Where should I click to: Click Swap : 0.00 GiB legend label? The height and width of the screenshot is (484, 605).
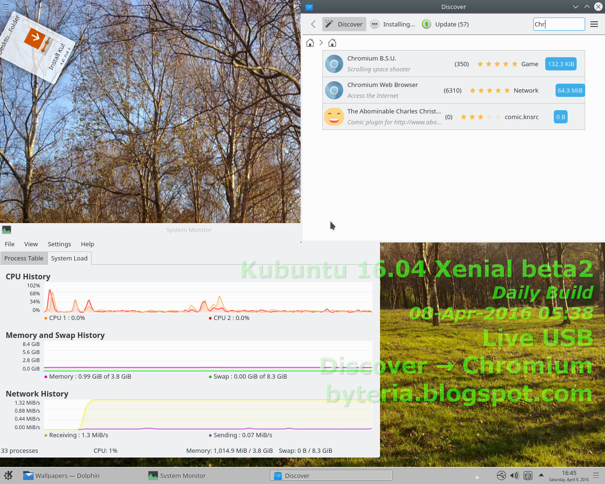[x=248, y=377]
